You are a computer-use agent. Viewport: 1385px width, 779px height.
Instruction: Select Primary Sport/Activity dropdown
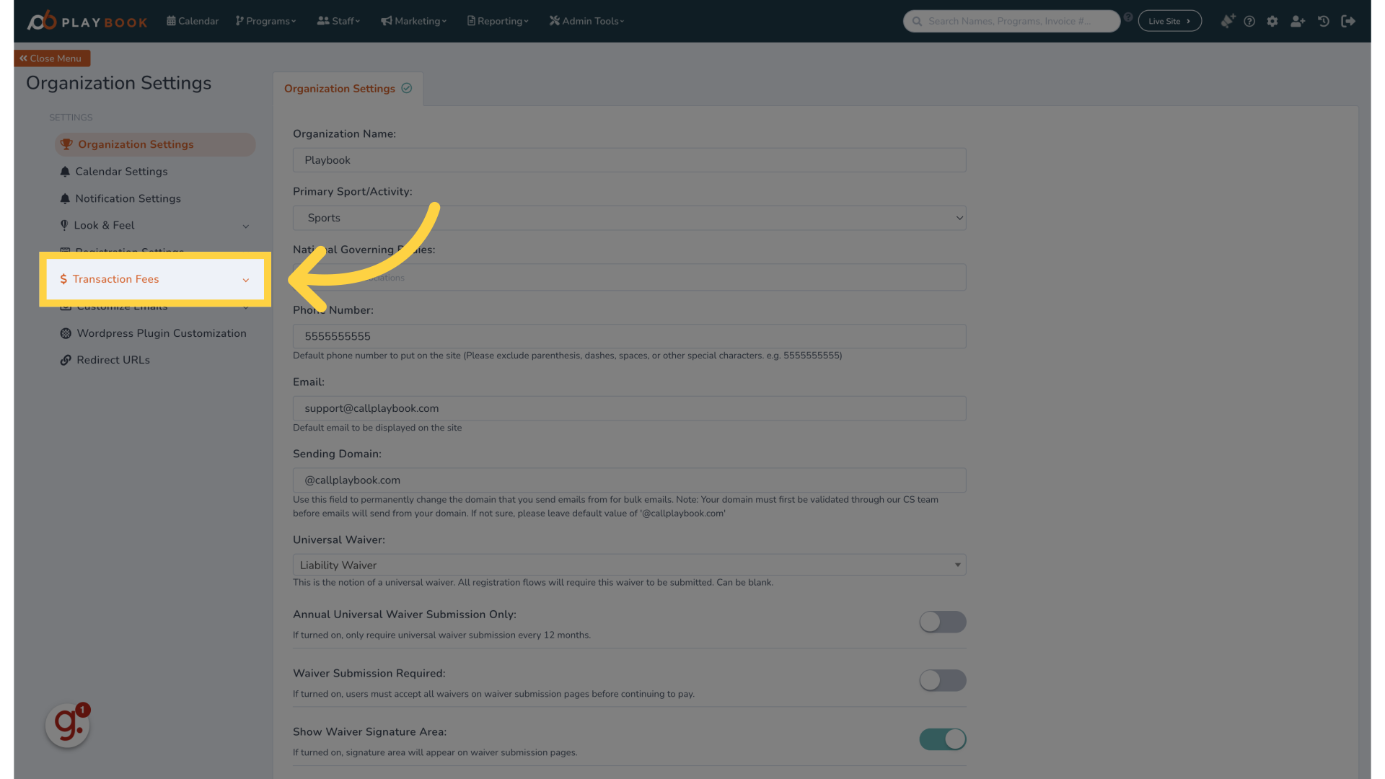point(629,218)
